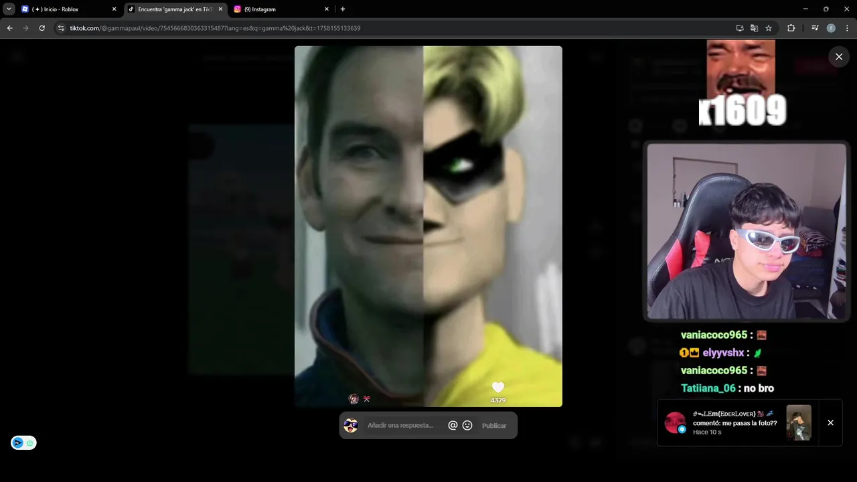Reload the TikTok page
Image resolution: width=857 pixels, height=482 pixels.
tap(42, 28)
